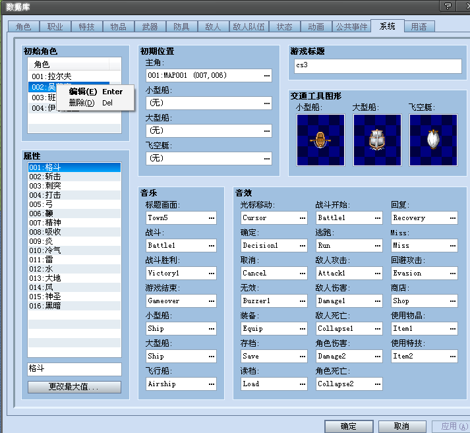Browse for the Shop sound effect
The height and width of the screenshot is (433, 470).
[x=453, y=301]
